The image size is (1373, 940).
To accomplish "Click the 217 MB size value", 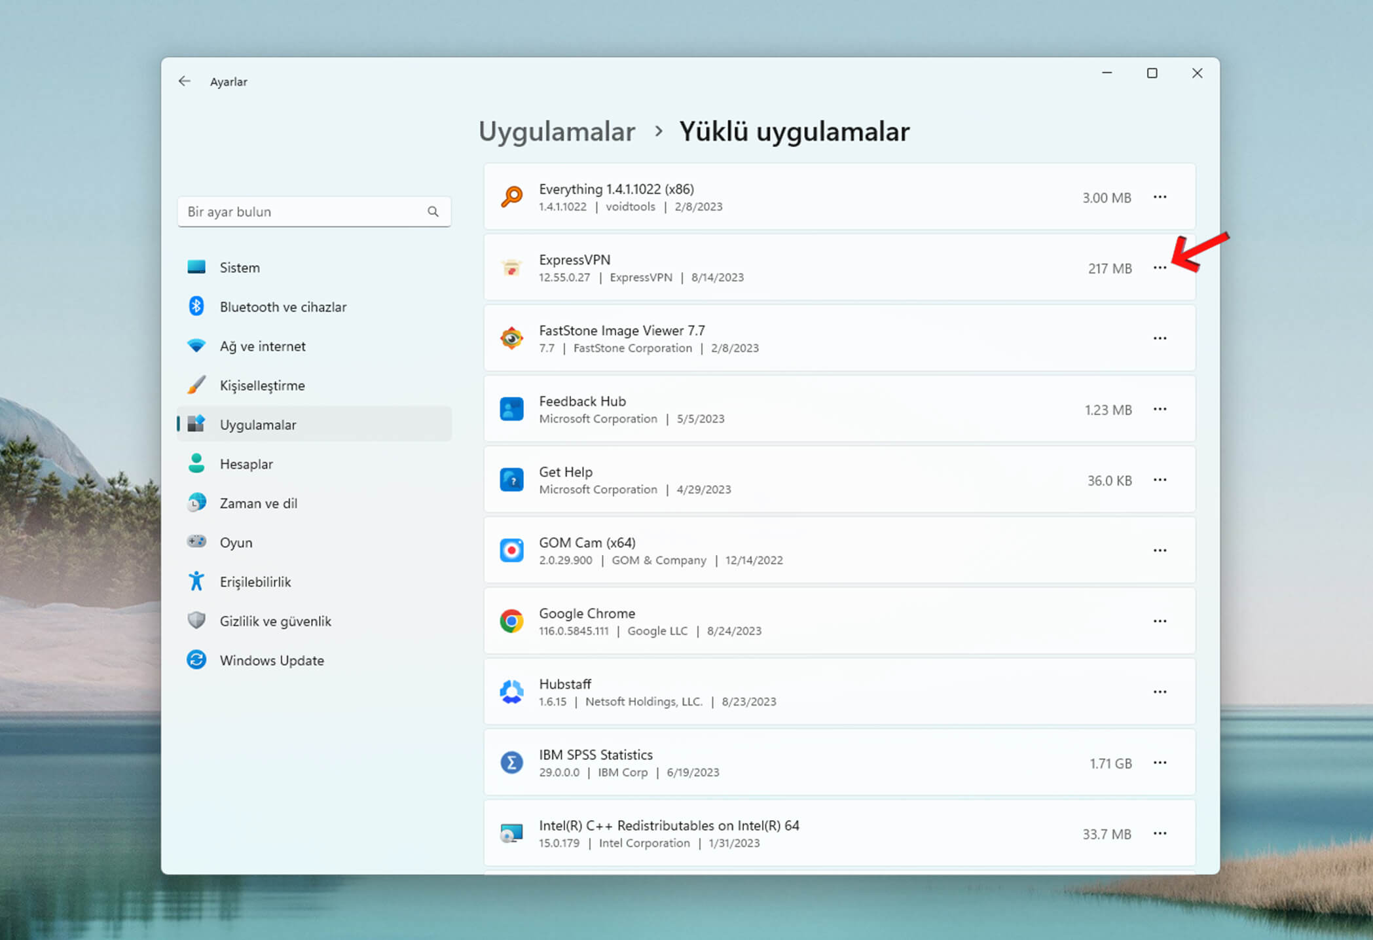I will 1110,268.
